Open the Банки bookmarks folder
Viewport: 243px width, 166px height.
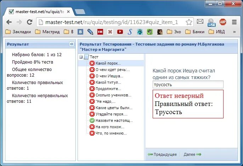point(195,32)
